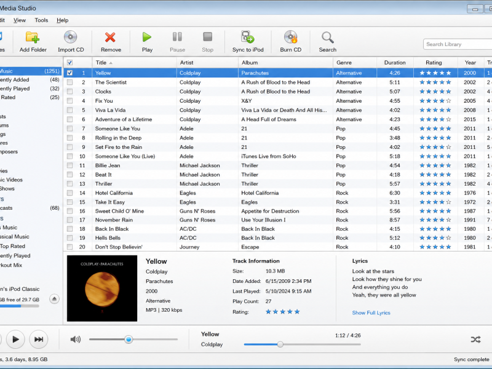492x369 pixels.
Task: Select the Podcasts entry (68)
Action: [30, 208]
